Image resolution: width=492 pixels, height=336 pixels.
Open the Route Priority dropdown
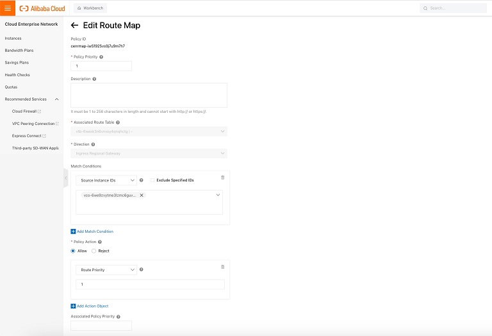click(106, 270)
